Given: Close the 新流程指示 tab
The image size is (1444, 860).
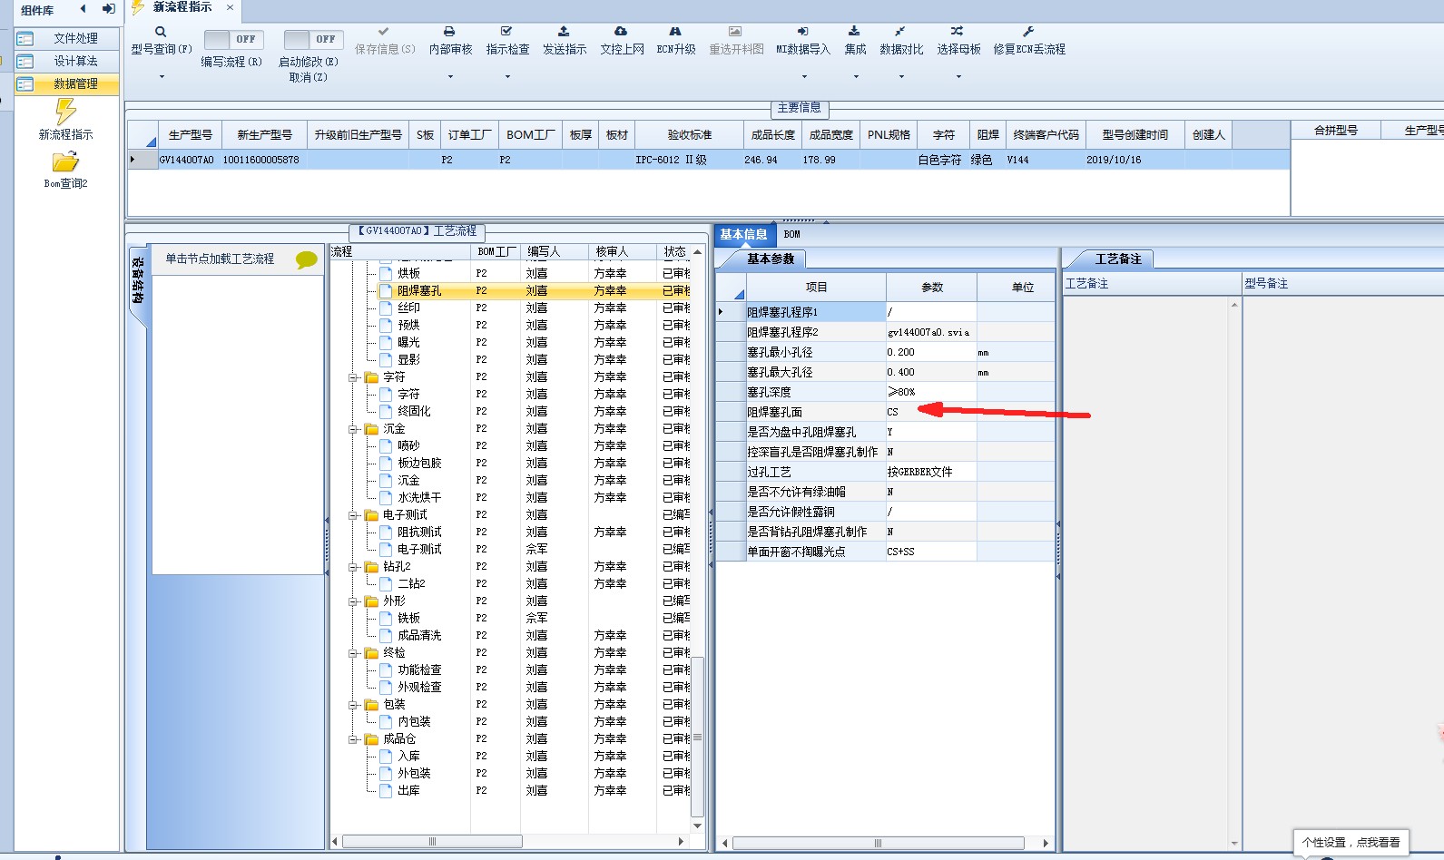Looking at the screenshot, I should point(230,7).
